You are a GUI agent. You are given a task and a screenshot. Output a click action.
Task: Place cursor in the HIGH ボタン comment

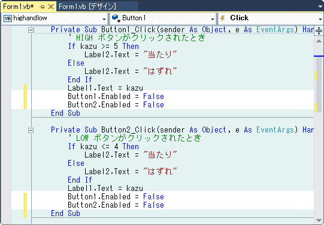coord(137,38)
